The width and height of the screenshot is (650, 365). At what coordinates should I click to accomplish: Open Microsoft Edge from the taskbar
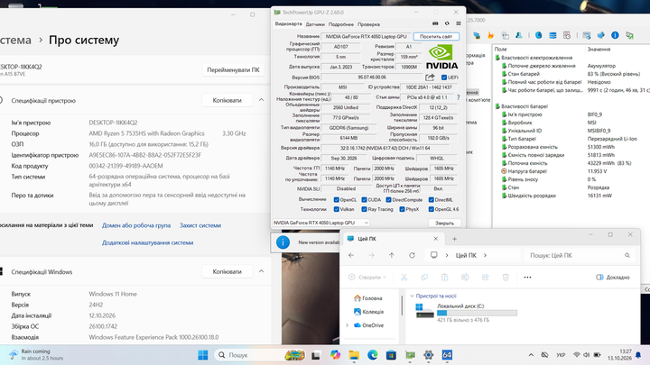click(x=372, y=355)
